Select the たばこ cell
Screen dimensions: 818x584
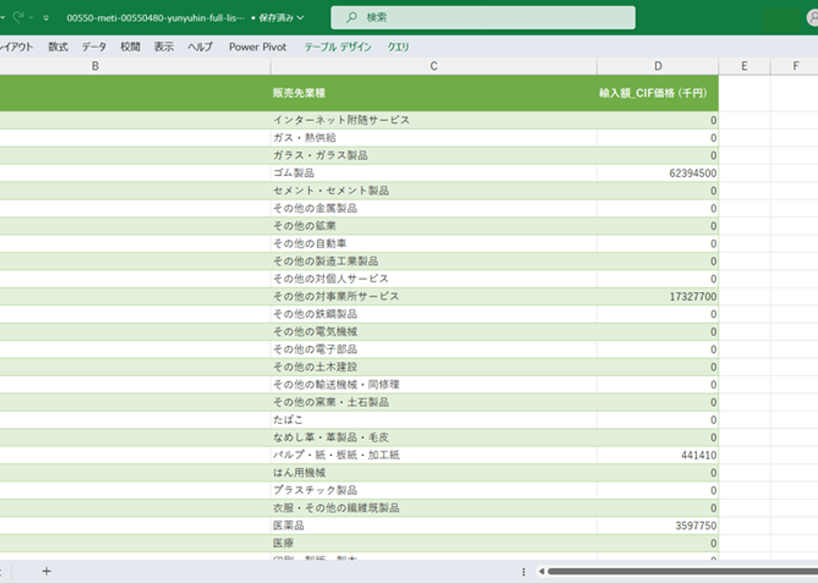click(x=434, y=420)
